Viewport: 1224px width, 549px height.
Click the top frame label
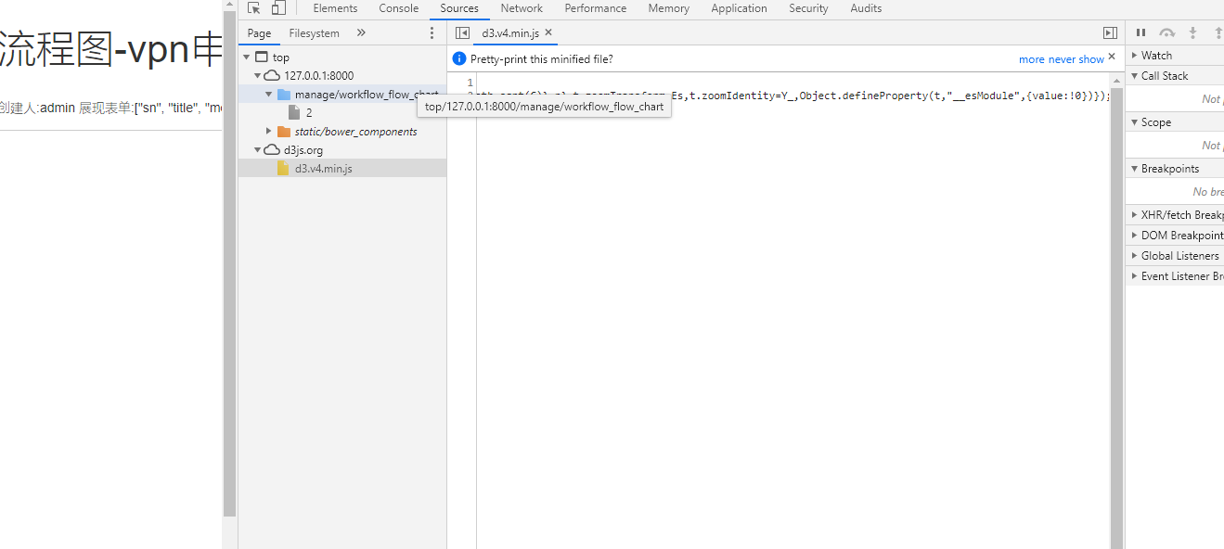pos(281,57)
